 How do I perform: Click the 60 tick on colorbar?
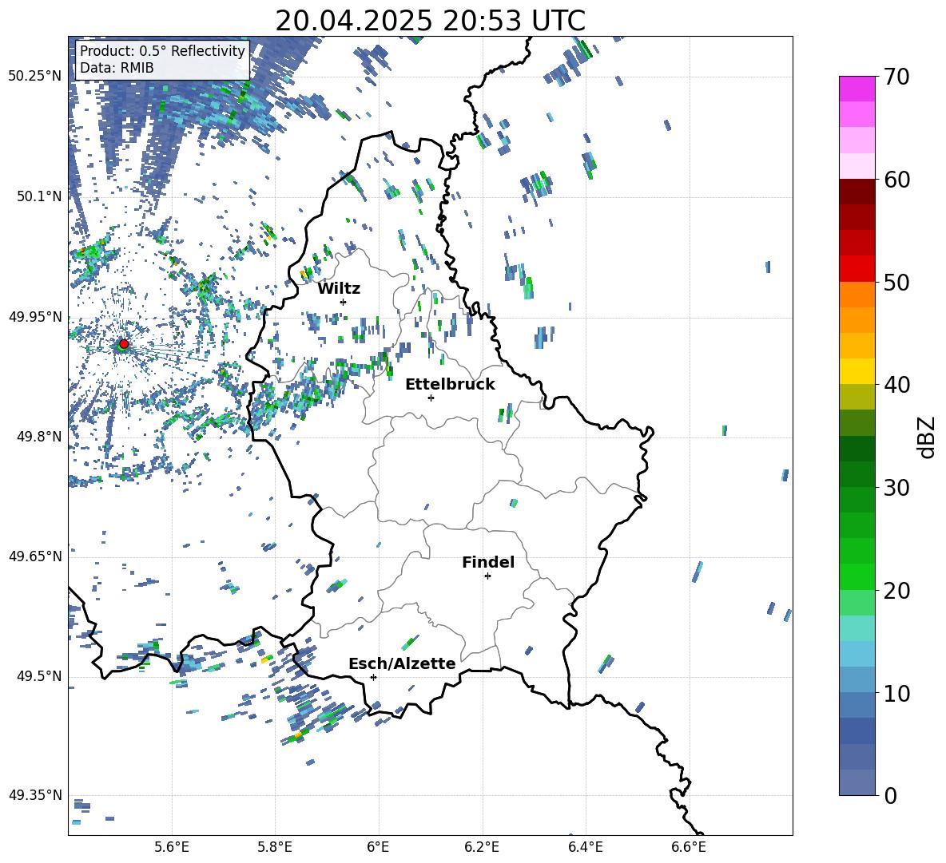click(x=896, y=180)
